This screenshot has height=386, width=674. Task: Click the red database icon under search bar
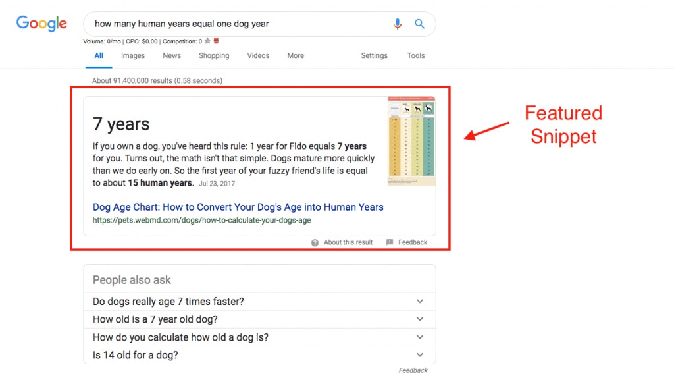pyautogui.click(x=217, y=41)
